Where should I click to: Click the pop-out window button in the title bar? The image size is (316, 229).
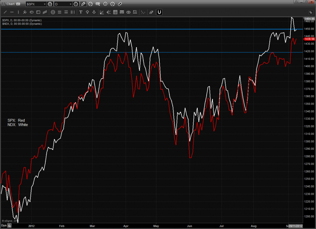click(x=296, y=2)
